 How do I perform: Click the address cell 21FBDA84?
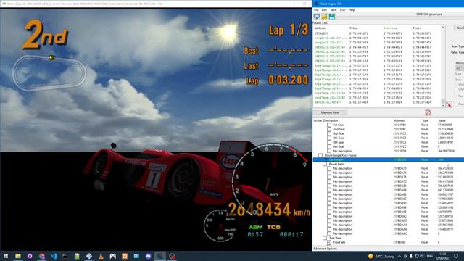coord(399,190)
